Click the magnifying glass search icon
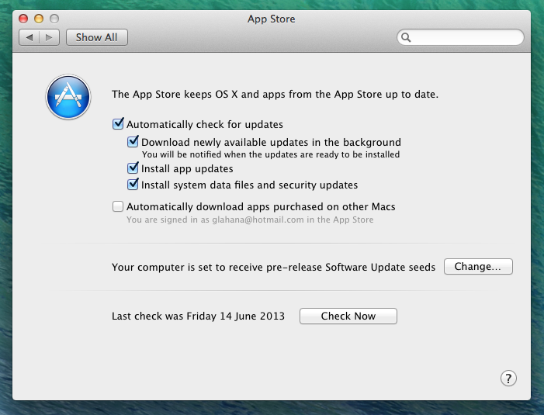This screenshot has width=544, height=415. [406, 37]
